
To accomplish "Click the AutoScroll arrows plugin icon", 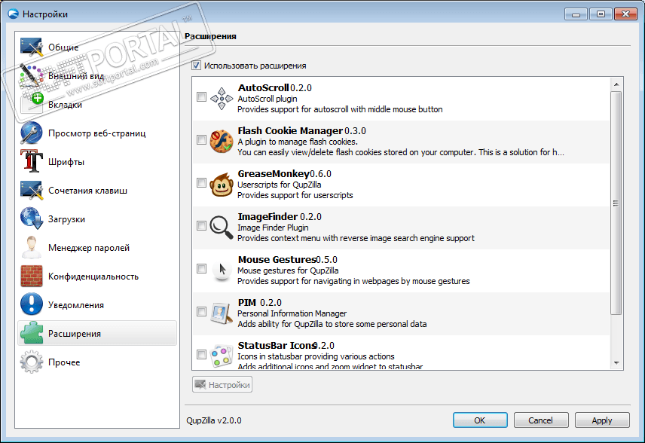I will [222, 99].
